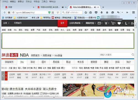Open the Firefox hamburger menu
The width and height of the screenshot is (138, 100).
point(134,12)
